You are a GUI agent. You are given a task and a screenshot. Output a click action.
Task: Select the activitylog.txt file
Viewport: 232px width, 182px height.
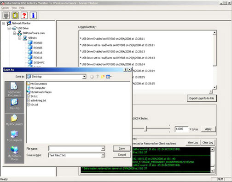click(36, 100)
